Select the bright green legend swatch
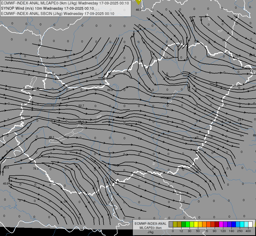The height and width of the screenshot is (236, 256). click(187, 224)
